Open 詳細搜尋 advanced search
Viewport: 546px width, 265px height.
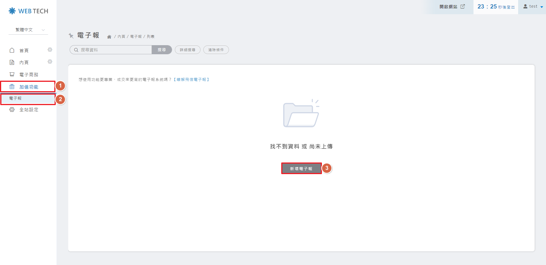click(x=187, y=50)
